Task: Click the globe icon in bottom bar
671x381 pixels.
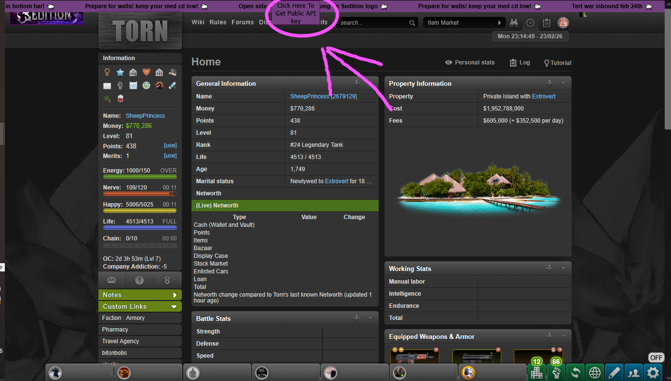Action: click(x=595, y=373)
